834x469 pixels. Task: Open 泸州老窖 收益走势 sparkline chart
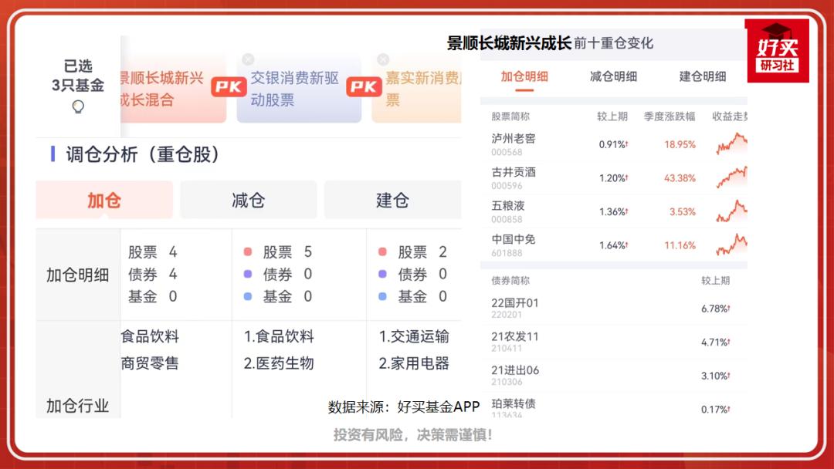click(731, 143)
